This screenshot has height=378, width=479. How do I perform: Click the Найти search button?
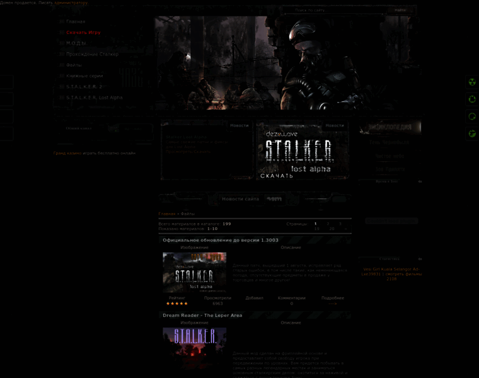pos(400,10)
